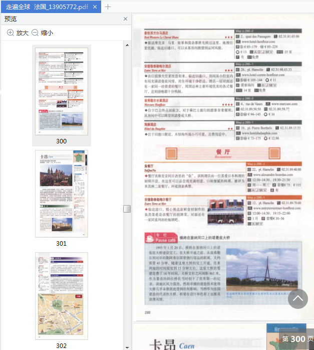Close the 走遍全球 法国 PDF tab
This screenshot has width=314, height=350.
(x=95, y=7)
